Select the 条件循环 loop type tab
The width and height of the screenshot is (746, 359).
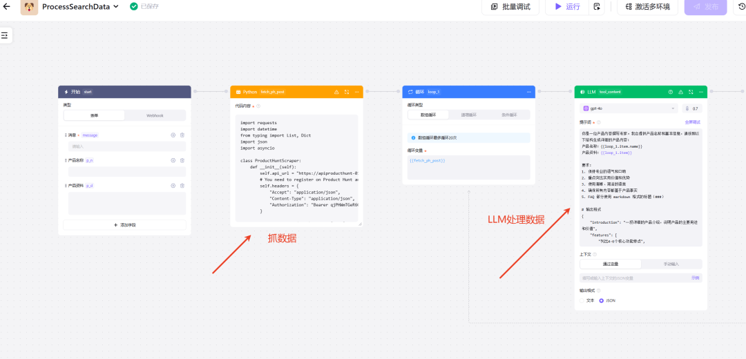509,115
